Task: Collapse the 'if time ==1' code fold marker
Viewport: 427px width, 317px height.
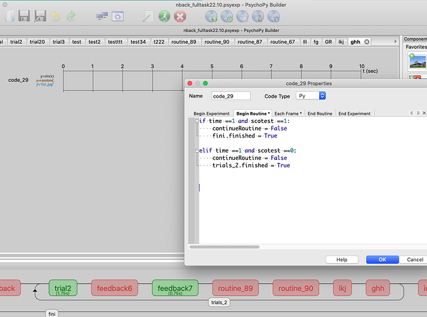Action: click(x=197, y=121)
